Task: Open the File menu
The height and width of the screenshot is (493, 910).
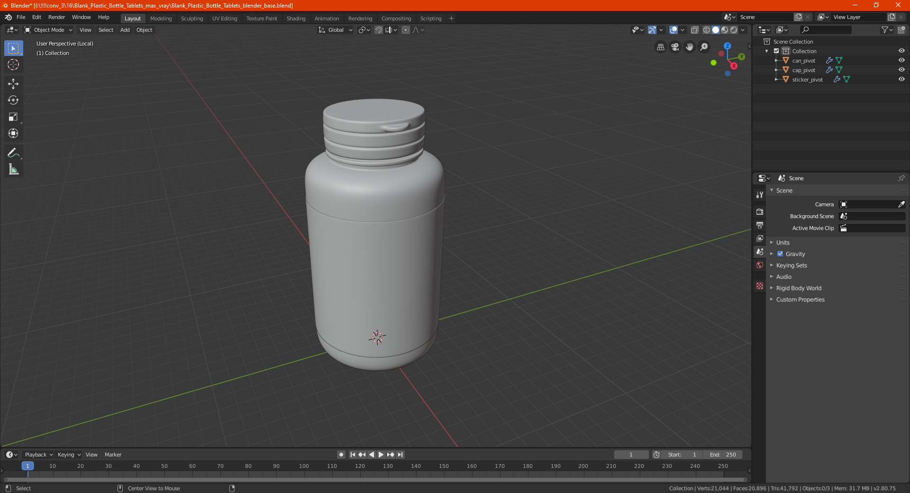Action: [x=21, y=17]
